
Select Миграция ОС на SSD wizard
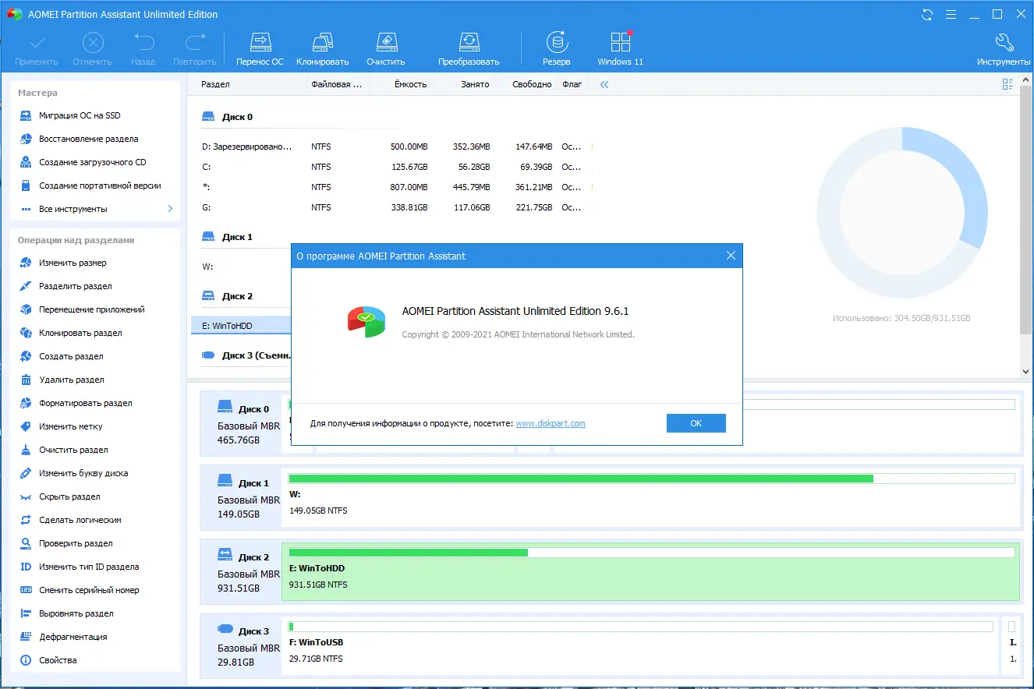80,115
